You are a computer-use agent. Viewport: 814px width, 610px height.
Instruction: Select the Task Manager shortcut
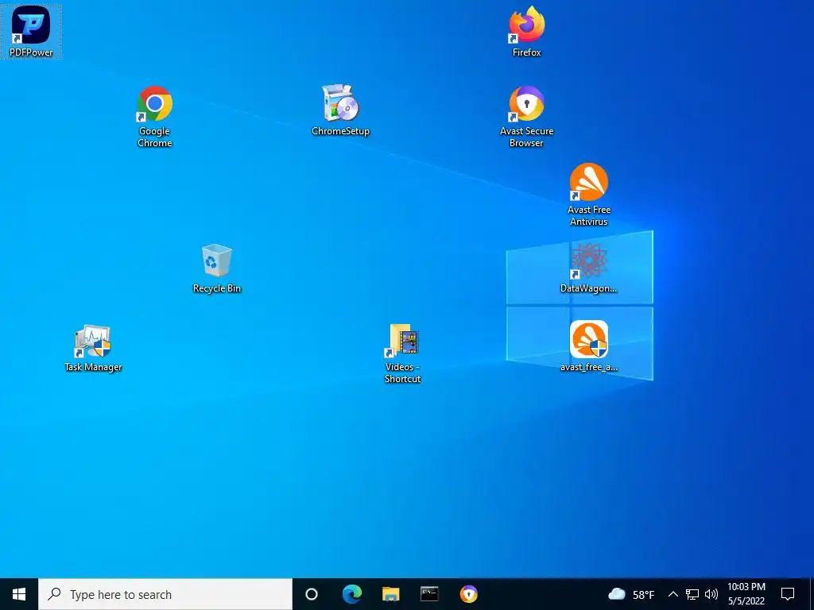click(93, 348)
